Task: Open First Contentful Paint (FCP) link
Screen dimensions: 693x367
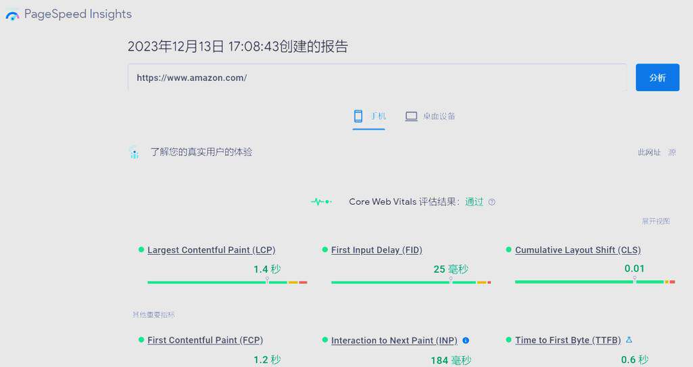Action: (205, 340)
